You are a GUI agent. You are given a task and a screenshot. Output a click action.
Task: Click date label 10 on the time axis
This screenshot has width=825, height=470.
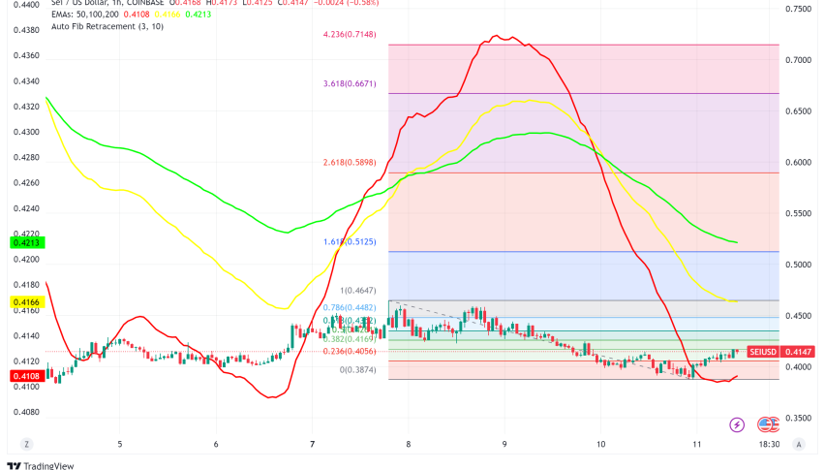601,444
